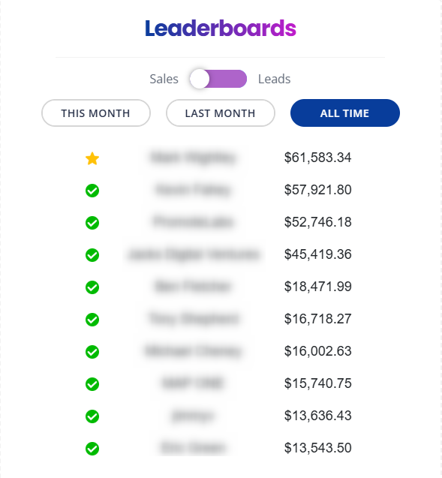Click green checkmark beside $18,471.99
Viewport: 442px width, 478px height.
pyautogui.click(x=92, y=287)
